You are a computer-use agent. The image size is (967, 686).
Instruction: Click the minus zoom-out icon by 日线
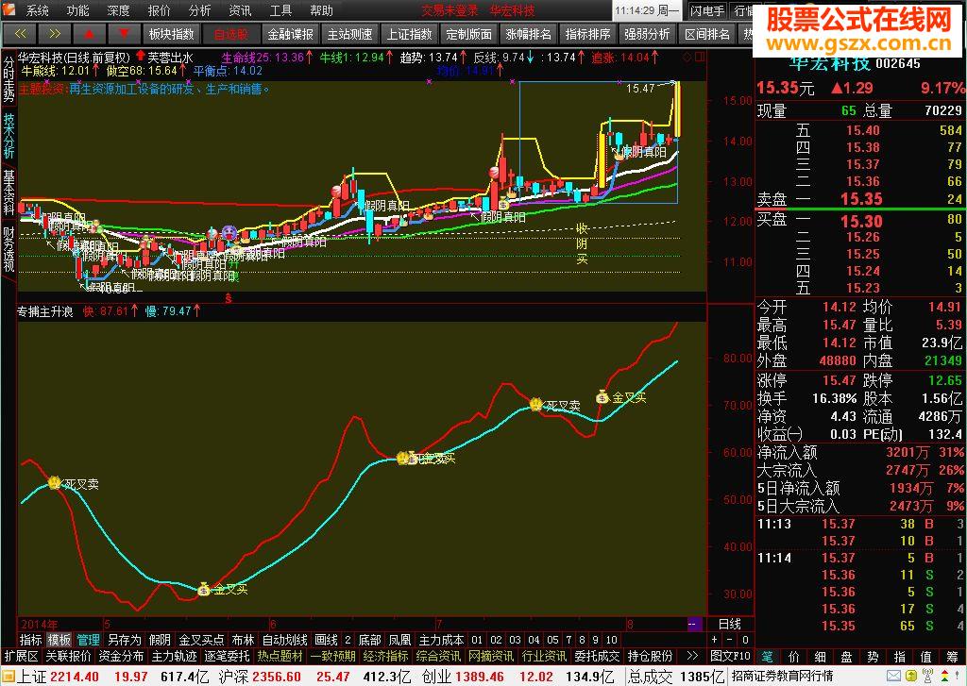(x=730, y=640)
